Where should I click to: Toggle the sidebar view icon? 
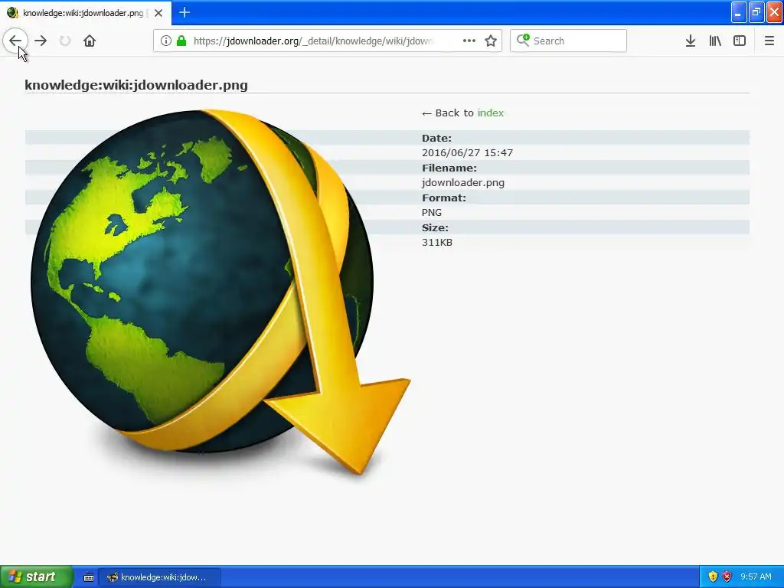[740, 41]
